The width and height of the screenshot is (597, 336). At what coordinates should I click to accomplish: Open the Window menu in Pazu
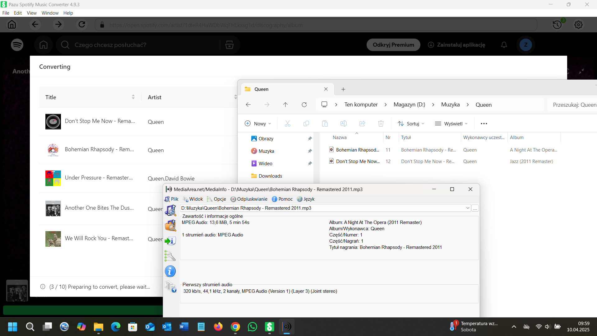(x=50, y=13)
